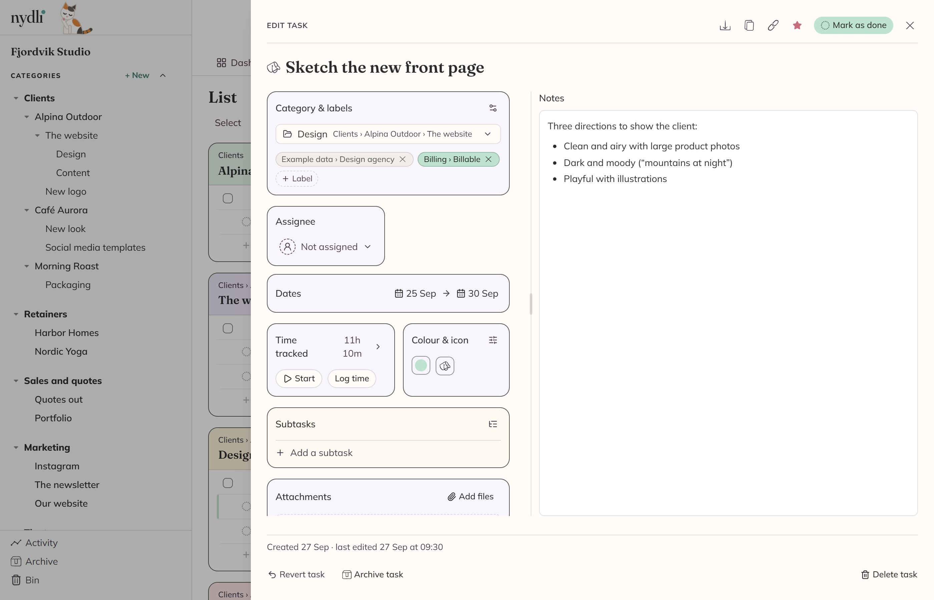Open Activity view

point(34,543)
